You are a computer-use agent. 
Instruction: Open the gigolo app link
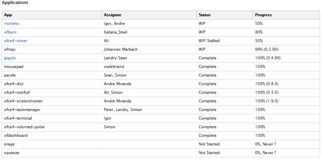[x=10, y=58]
